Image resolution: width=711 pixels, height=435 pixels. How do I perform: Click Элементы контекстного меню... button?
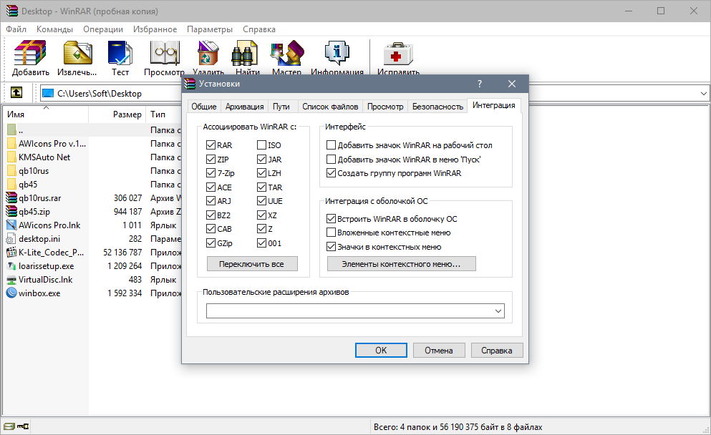click(x=401, y=264)
